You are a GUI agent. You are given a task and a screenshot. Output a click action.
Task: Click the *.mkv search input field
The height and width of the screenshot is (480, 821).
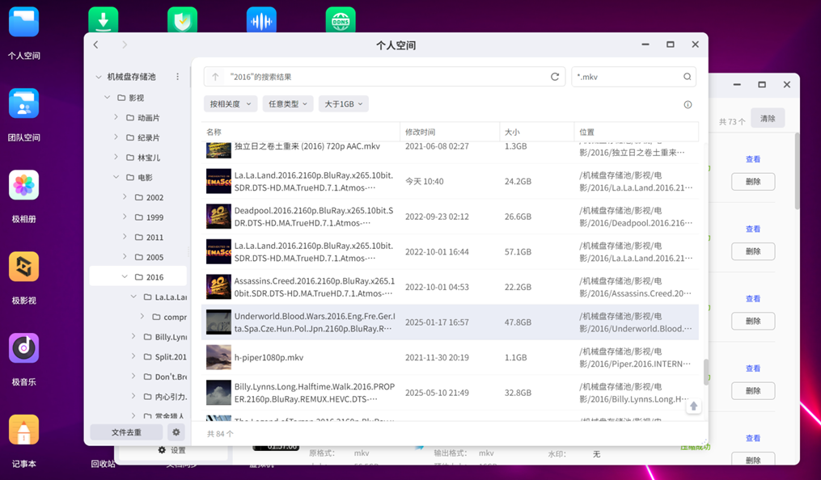point(628,77)
